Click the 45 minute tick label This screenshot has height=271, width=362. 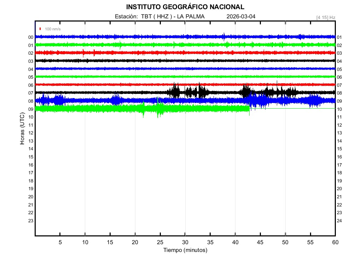click(x=260, y=242)
